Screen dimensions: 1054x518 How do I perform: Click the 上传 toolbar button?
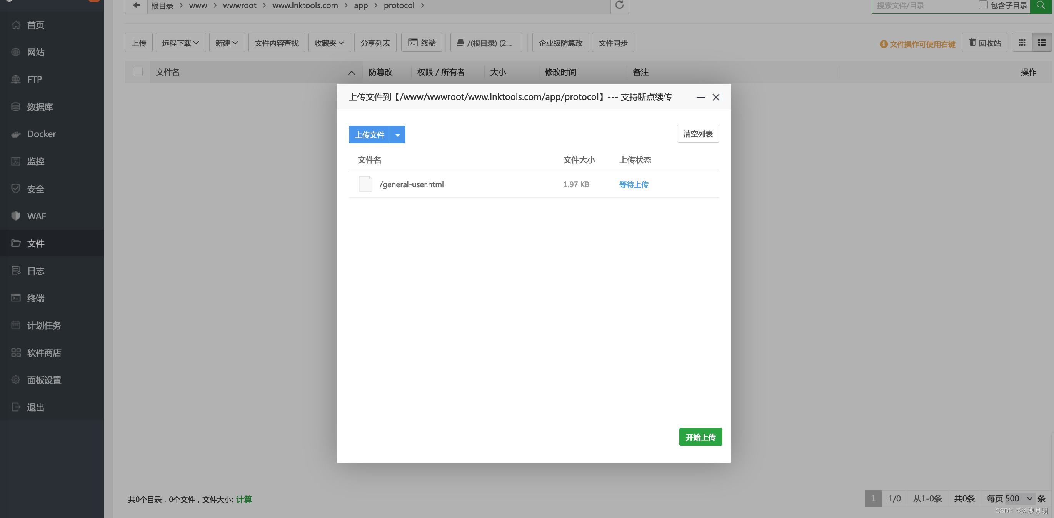(x=139, y=43)
